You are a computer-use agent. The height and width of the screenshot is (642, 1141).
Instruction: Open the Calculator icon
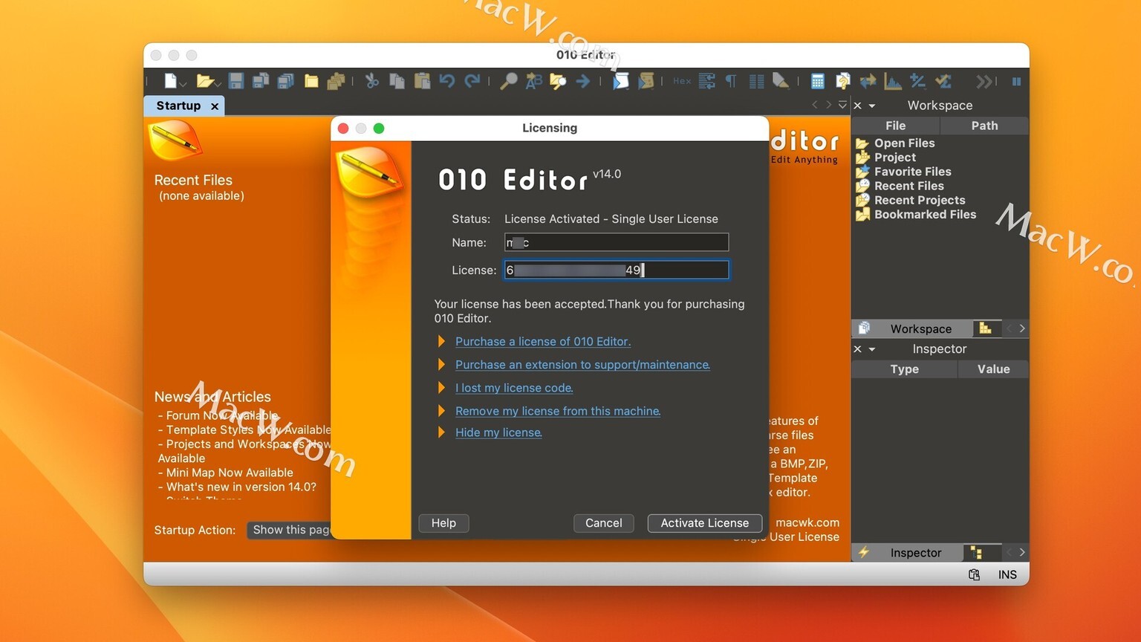817,81
